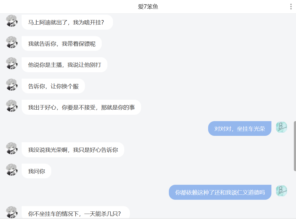Click avatar next to "我带着保镖呢" message

[12, 42]
